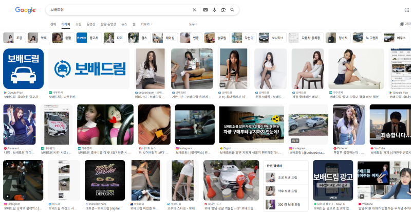Click the share badge on the Digizit car image

pos(275,119)
